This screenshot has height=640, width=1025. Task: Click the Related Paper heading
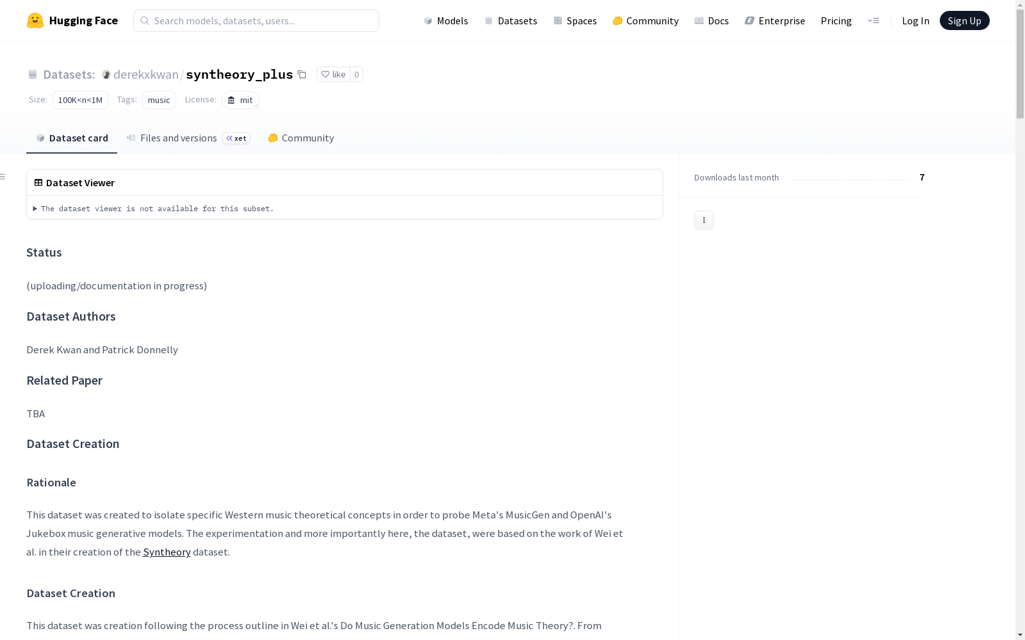click(64, 380)
